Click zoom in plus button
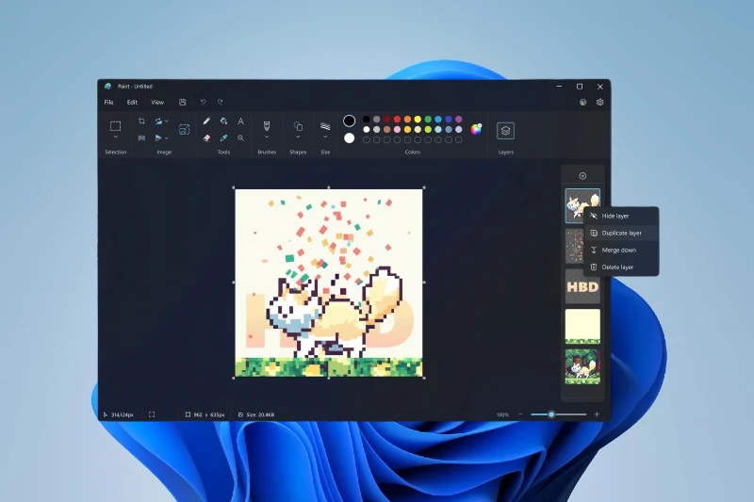Screen dimensions: 754x502 pyautogui.click(x=597, y=414)
